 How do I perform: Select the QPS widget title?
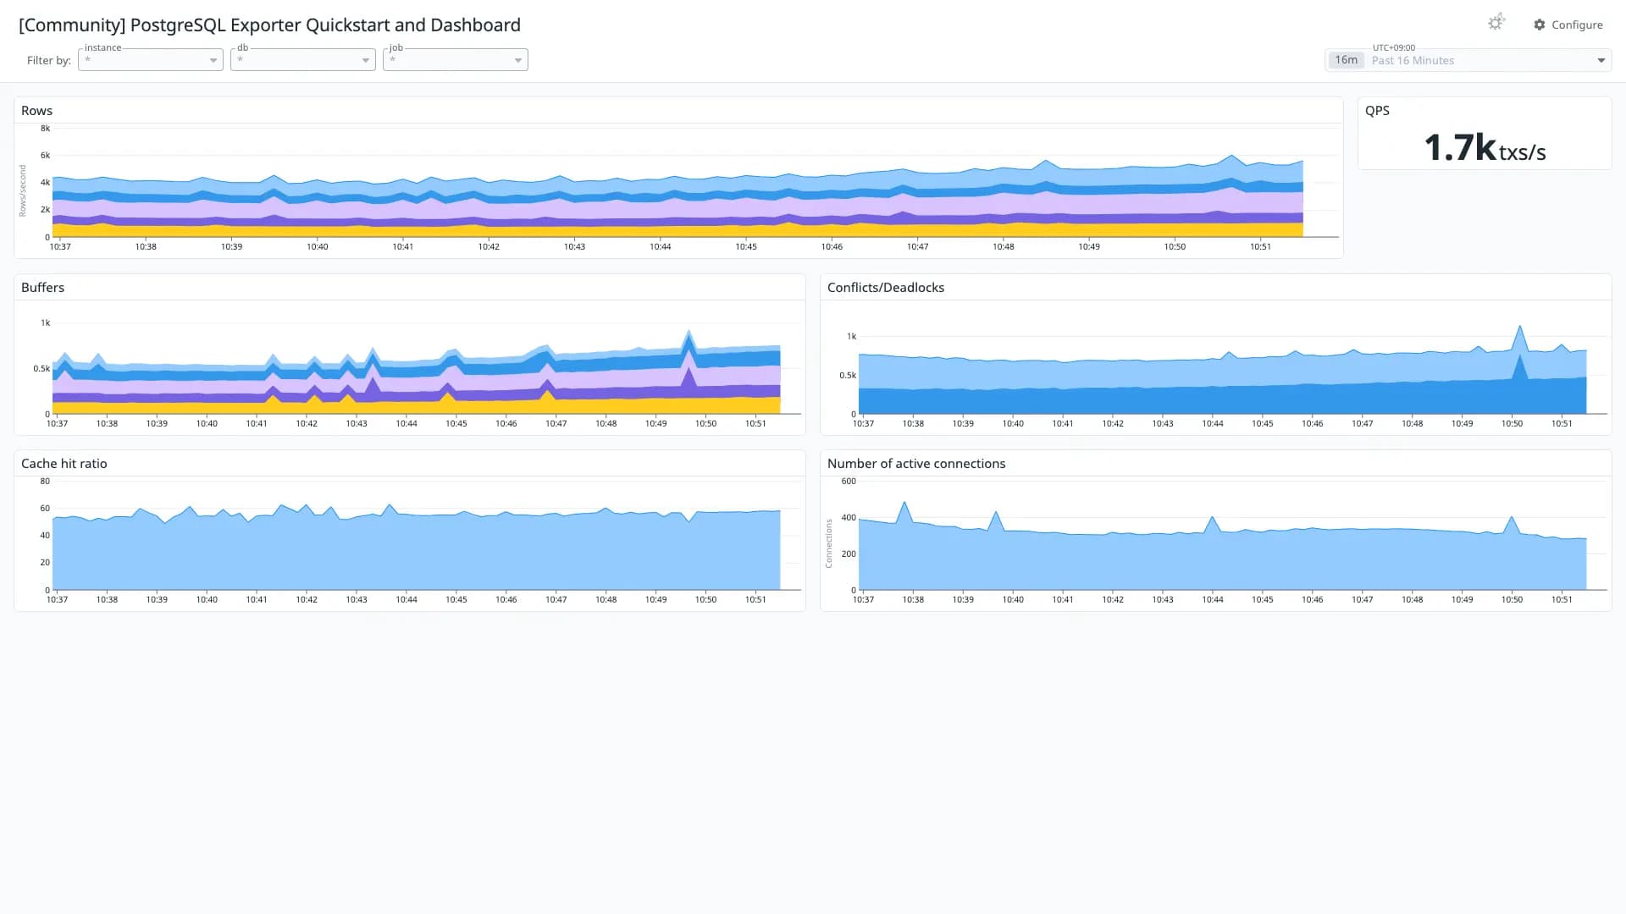point(1377,111)
